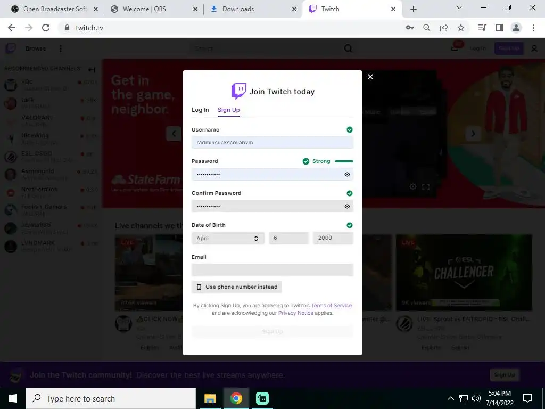Click the birth year field showing 2000

333,238
